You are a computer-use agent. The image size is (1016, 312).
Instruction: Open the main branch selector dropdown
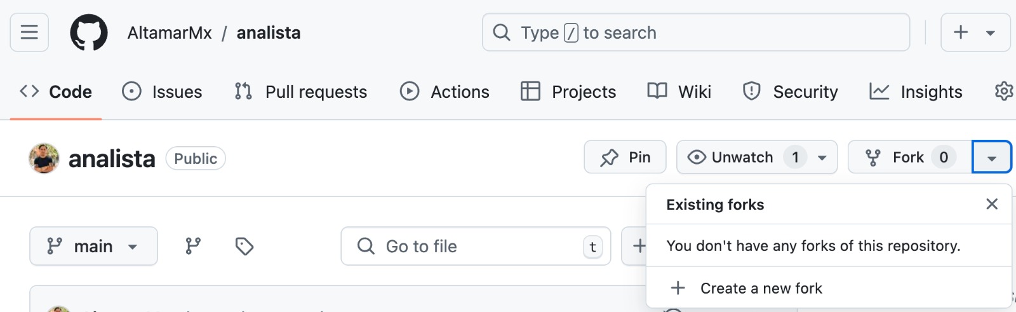93,246
